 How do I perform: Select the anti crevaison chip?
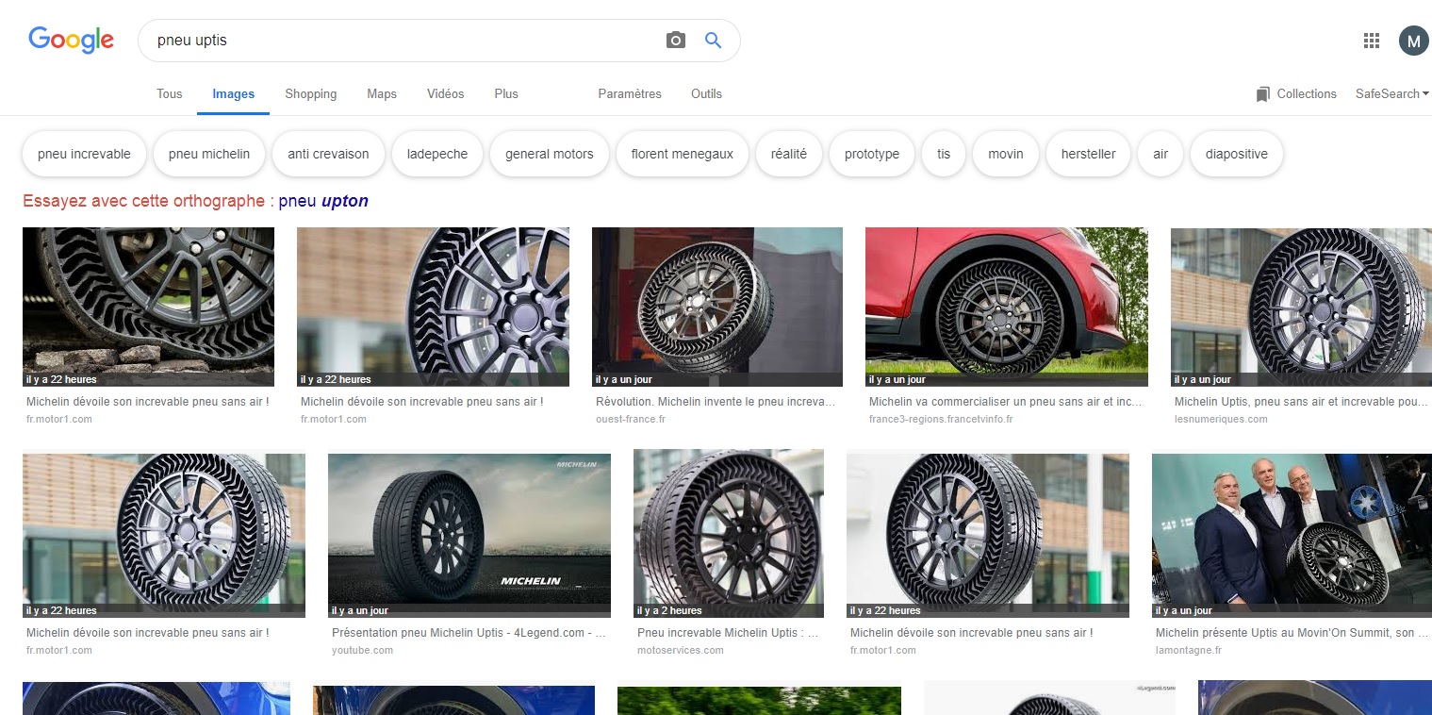(x=328, y=154)
